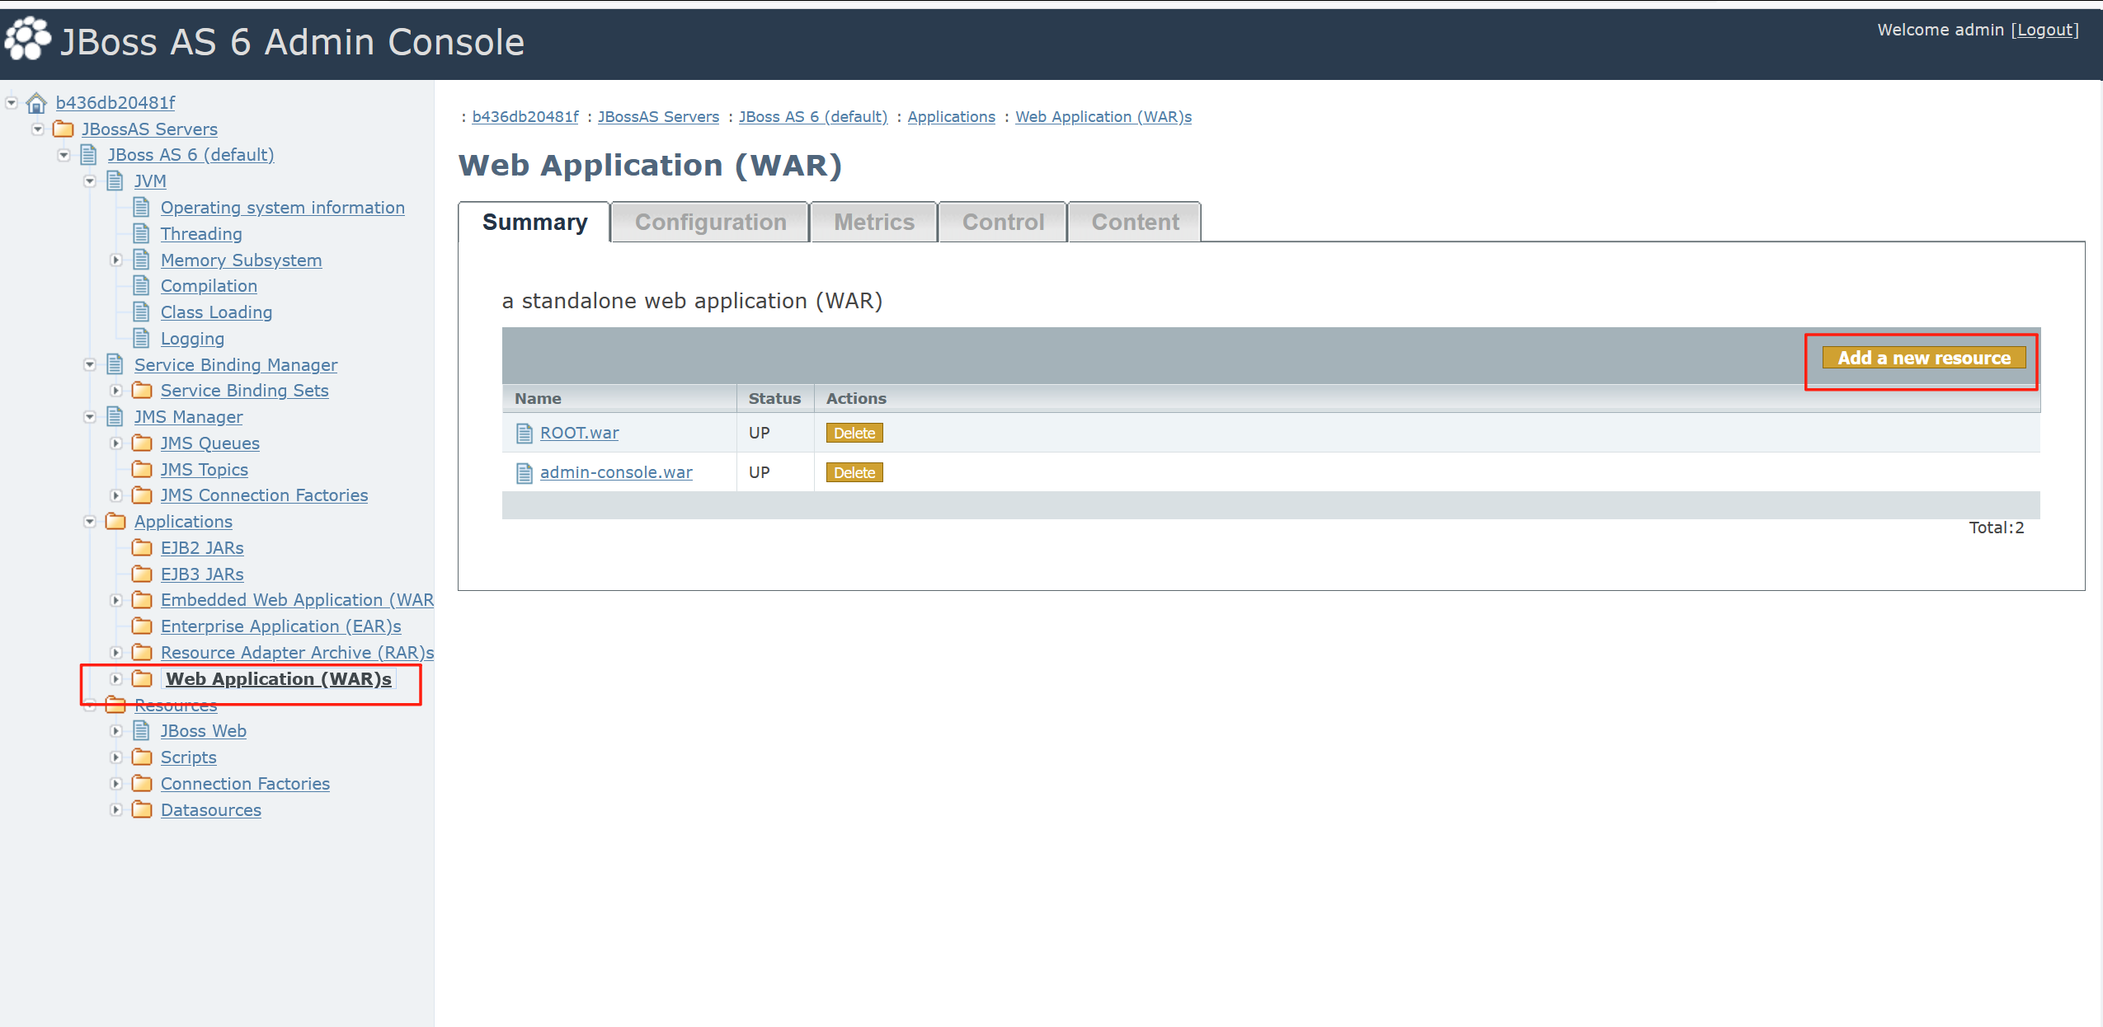Select Memory Subsystem in the tree
The width and height of the screenshot is (2103, 1027).
point(241,260)
